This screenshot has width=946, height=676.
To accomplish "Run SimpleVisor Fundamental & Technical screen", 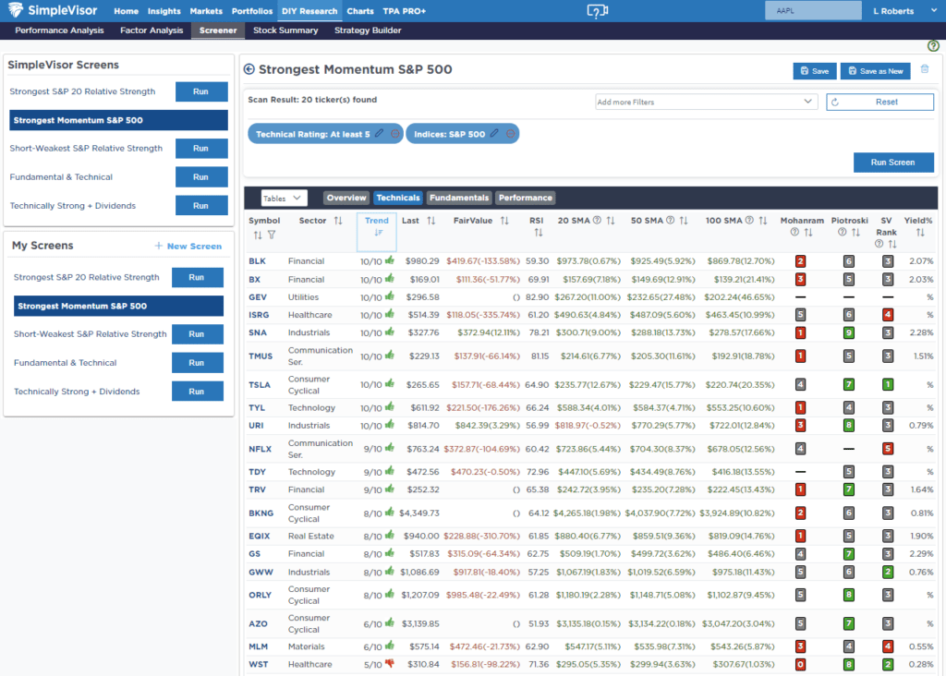I will (200, 177).
